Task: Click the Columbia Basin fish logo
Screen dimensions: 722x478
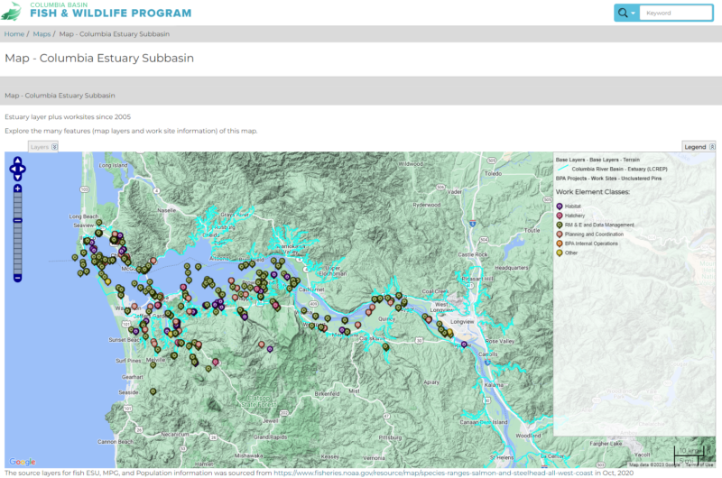Action: coord(12,13)
